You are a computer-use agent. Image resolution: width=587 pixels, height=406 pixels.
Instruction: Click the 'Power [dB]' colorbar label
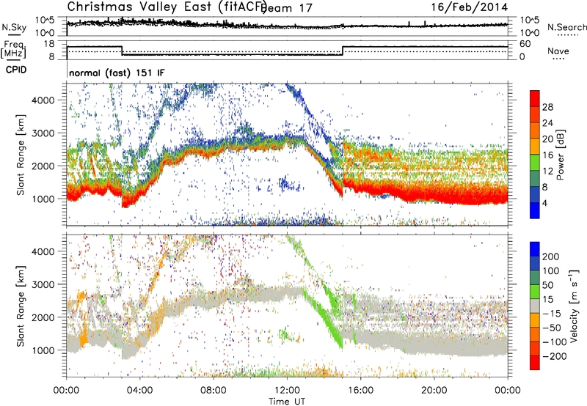(561, 155)
